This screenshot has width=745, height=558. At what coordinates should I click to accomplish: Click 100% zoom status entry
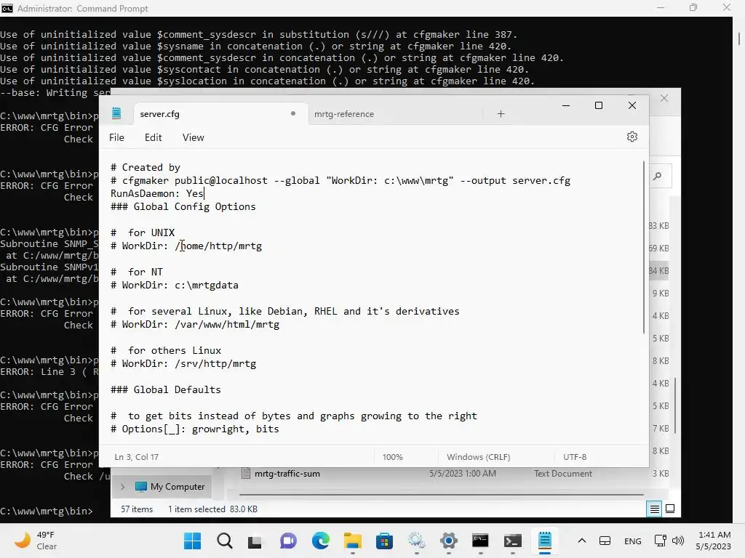pyautogui.click(x=392, y=457)
